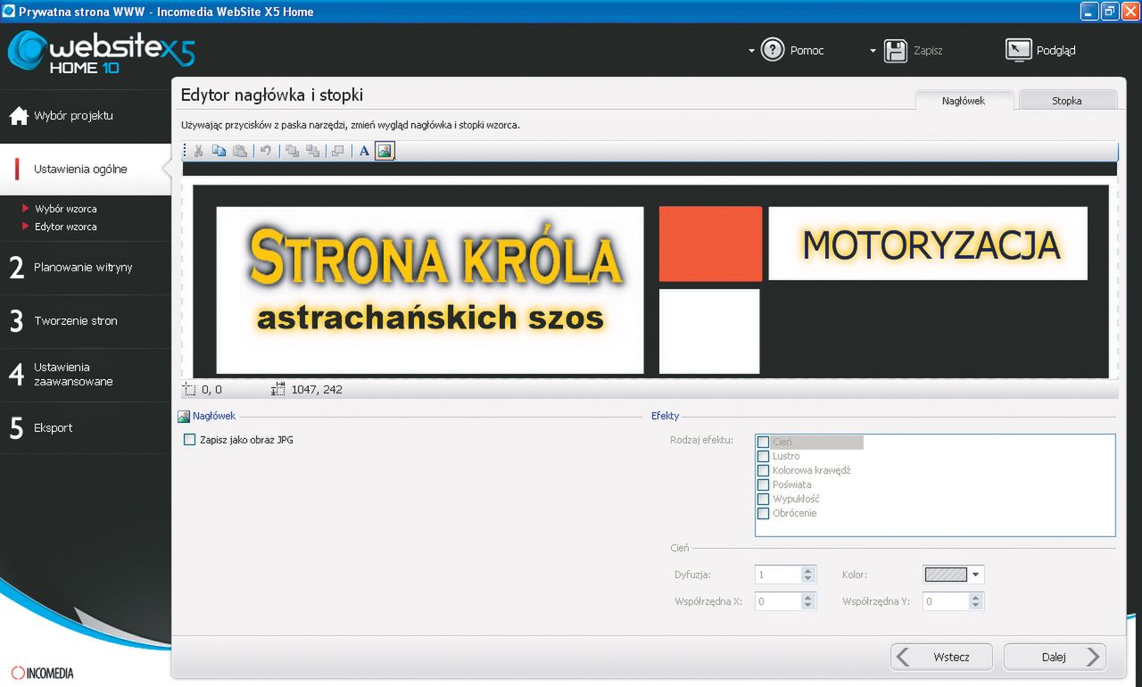Click the Paste clipboard toolbar icon
1142x687 pixels.
coord(239,151)
